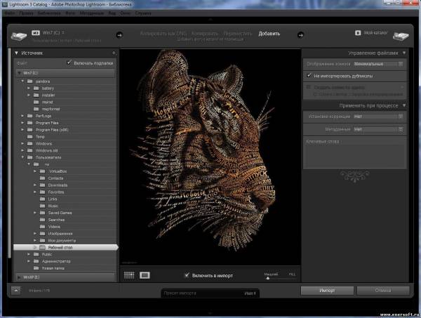Switch to loupe single-image view icon

[x=145, y=275]
